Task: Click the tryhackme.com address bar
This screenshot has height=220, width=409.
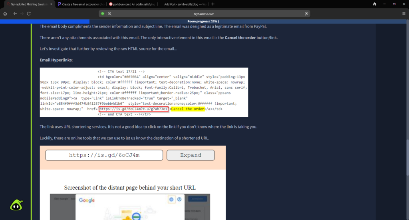Action: (x=204, y=13)
